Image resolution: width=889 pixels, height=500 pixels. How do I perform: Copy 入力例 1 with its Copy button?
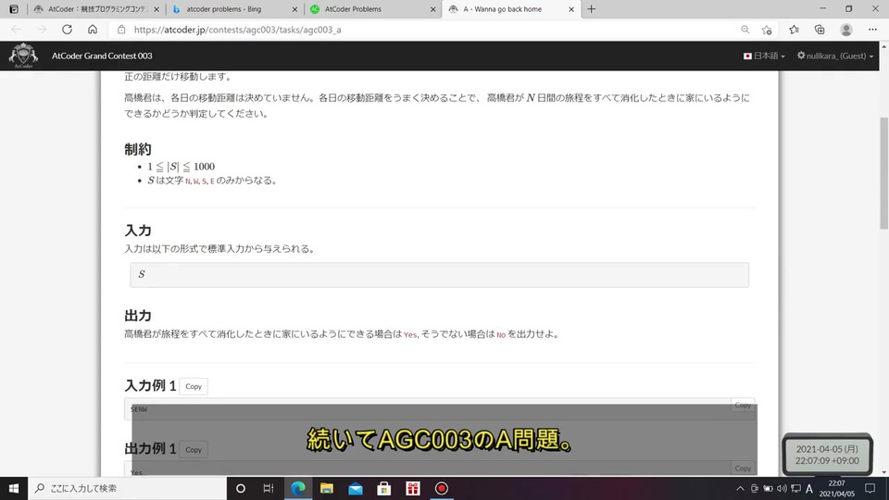pos(194,386)
